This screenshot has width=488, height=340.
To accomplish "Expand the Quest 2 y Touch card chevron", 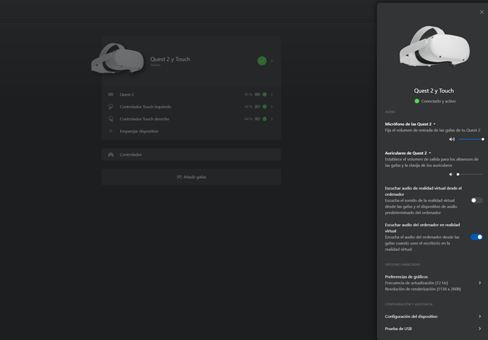I will click(x=272, y=61).
